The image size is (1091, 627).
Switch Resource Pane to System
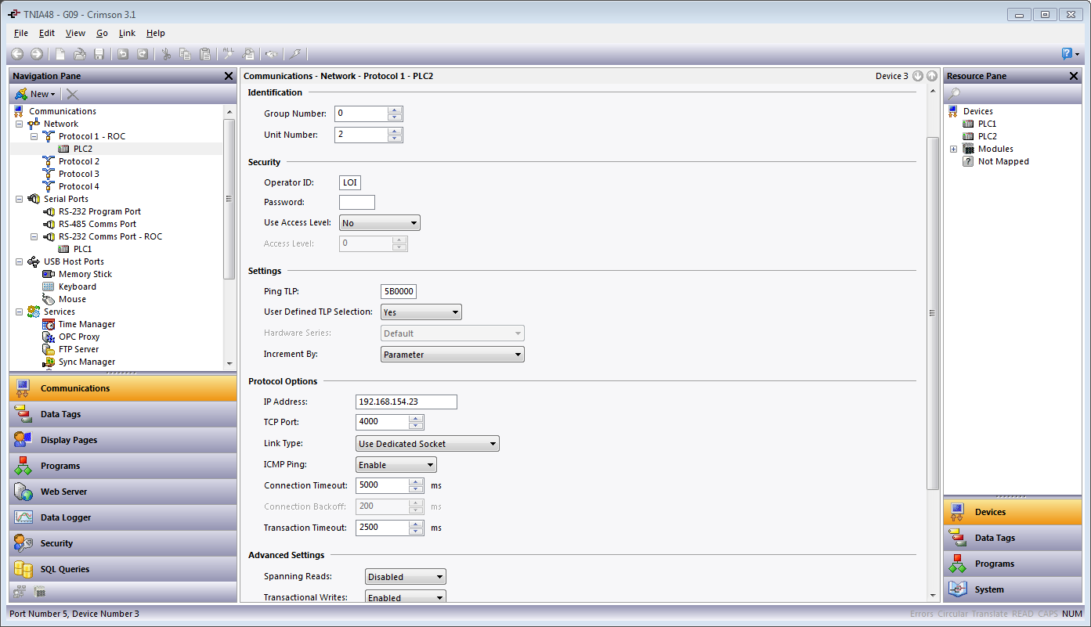[x=1013, y=589]
